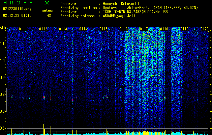Click the kHz axis label

[x=3, y=27]
